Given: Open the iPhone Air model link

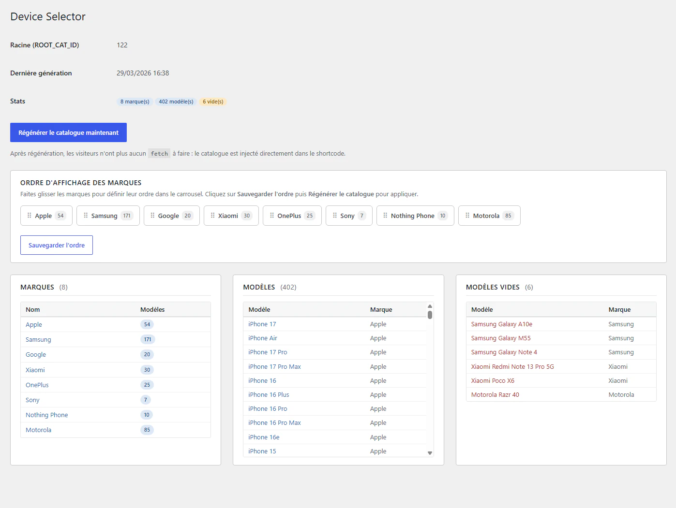Looking at the screenshot, I should (263, 338).
